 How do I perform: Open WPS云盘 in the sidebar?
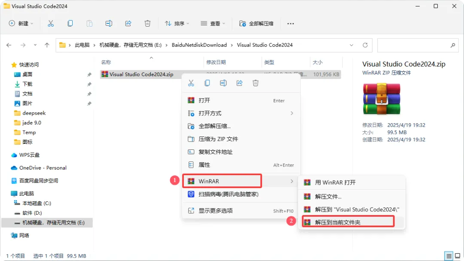point(29,155)
